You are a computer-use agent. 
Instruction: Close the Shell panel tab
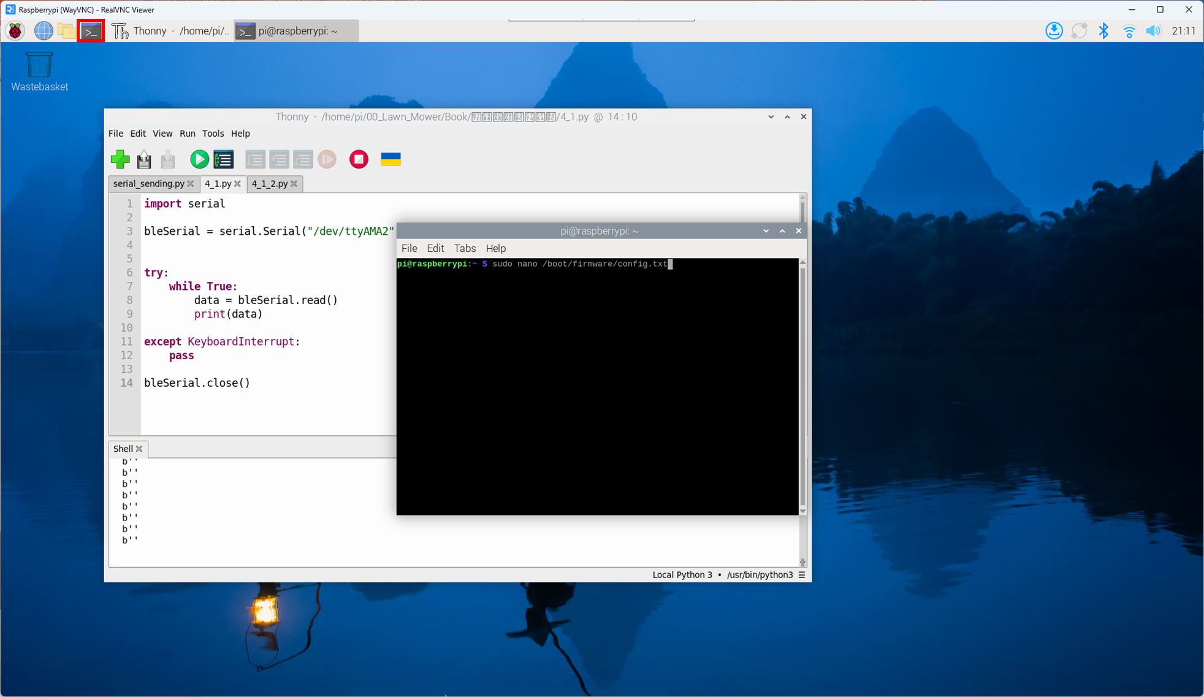(x=139, y=449)
